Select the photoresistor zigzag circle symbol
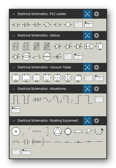Viewport: 116px width, 168px height. [47, 57]
